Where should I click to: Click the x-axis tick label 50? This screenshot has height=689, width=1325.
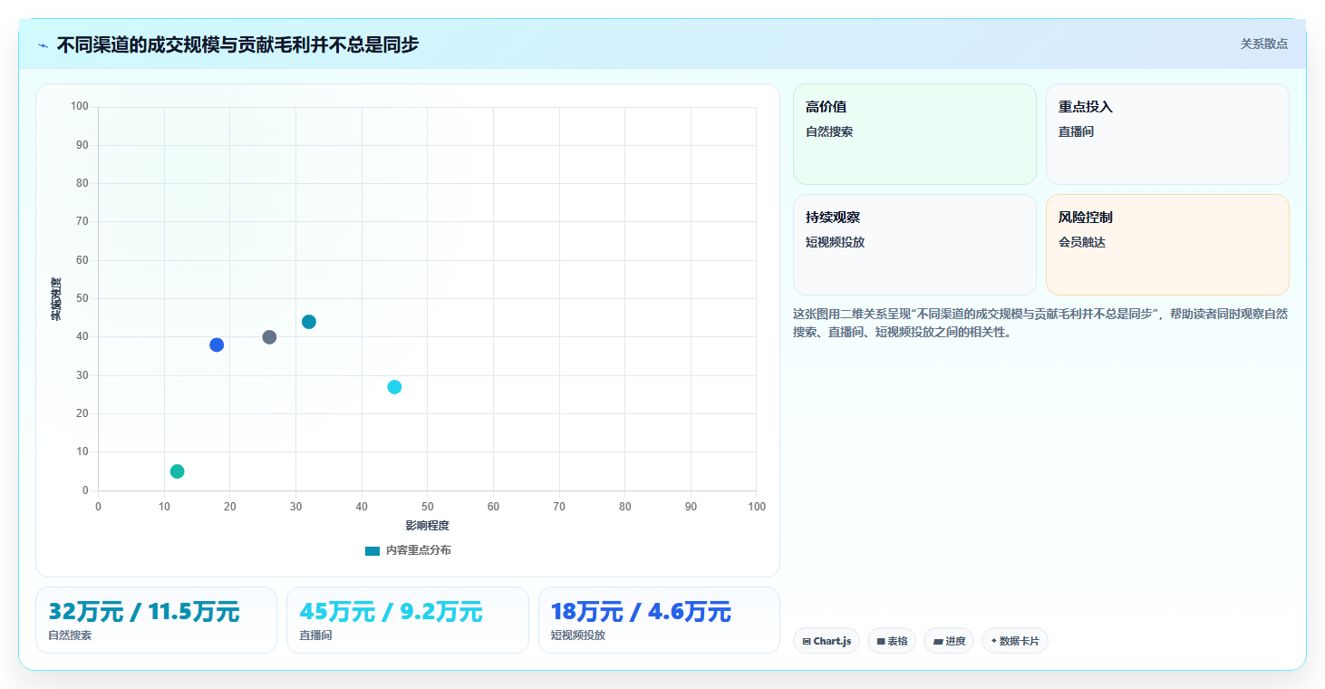click(x=428, y=507)
